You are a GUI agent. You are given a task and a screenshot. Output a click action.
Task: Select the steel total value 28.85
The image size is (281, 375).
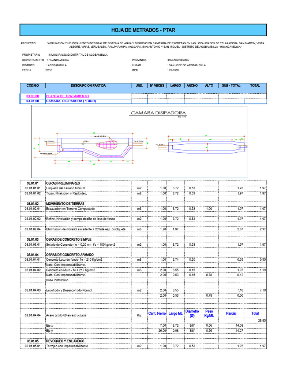pos(262,321)
